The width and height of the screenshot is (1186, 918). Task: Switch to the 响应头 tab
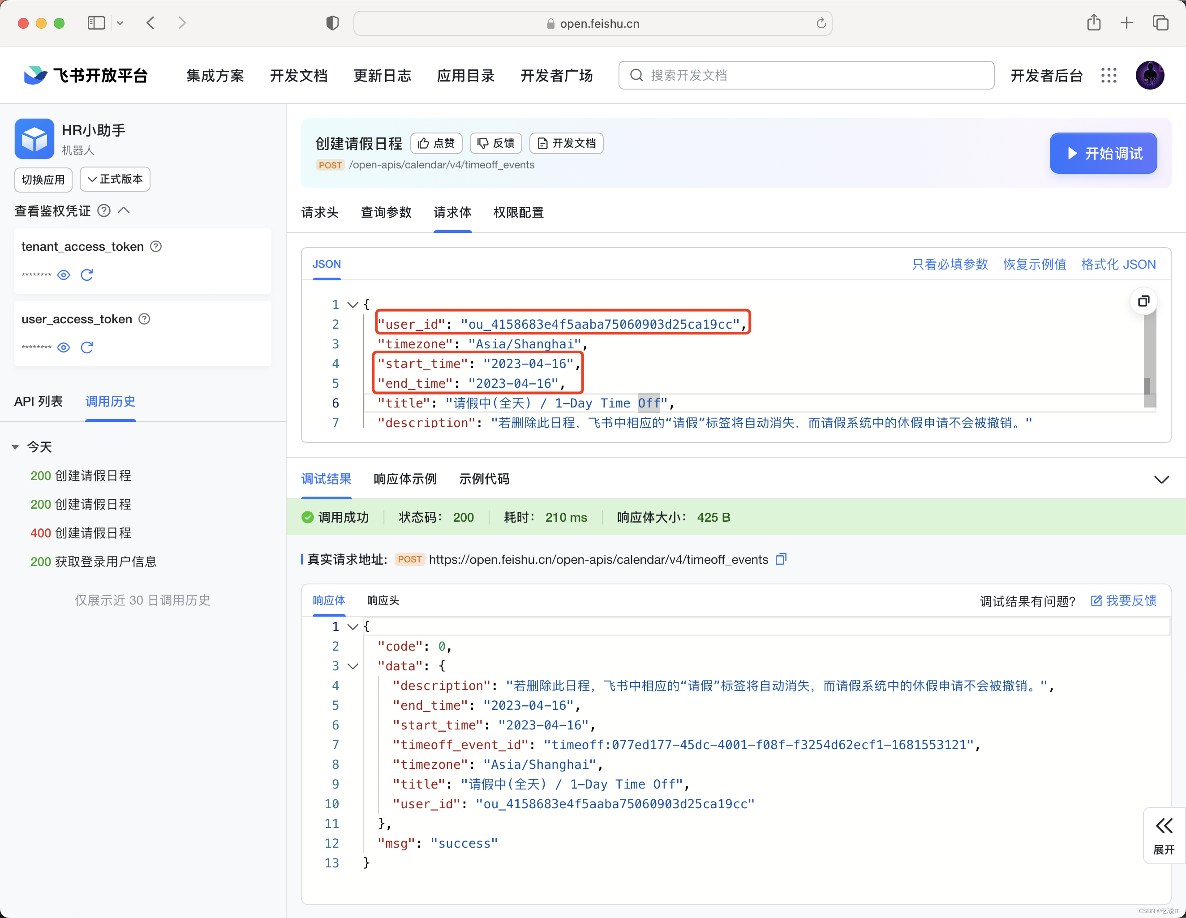tap(383, 601)
